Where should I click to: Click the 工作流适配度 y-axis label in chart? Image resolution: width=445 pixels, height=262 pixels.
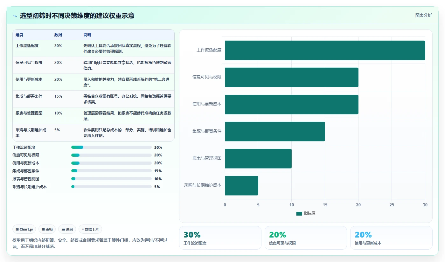tap(209, 50)
